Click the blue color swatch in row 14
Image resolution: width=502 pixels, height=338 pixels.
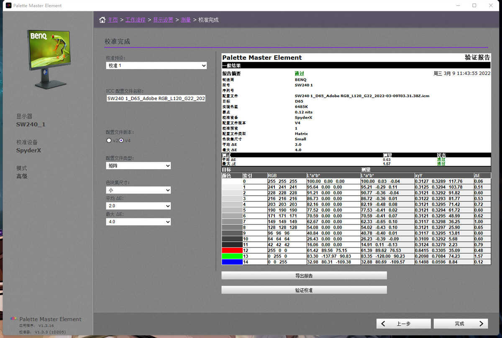232,262
